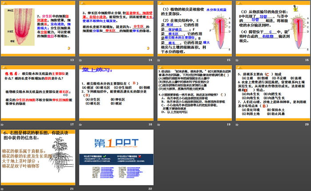This screenshot has width=311, height=191.
Task: Click slide number 17 label
Action: coord(72,124)
